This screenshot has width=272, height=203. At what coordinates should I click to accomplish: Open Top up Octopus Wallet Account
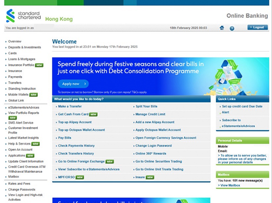point(82,130)
